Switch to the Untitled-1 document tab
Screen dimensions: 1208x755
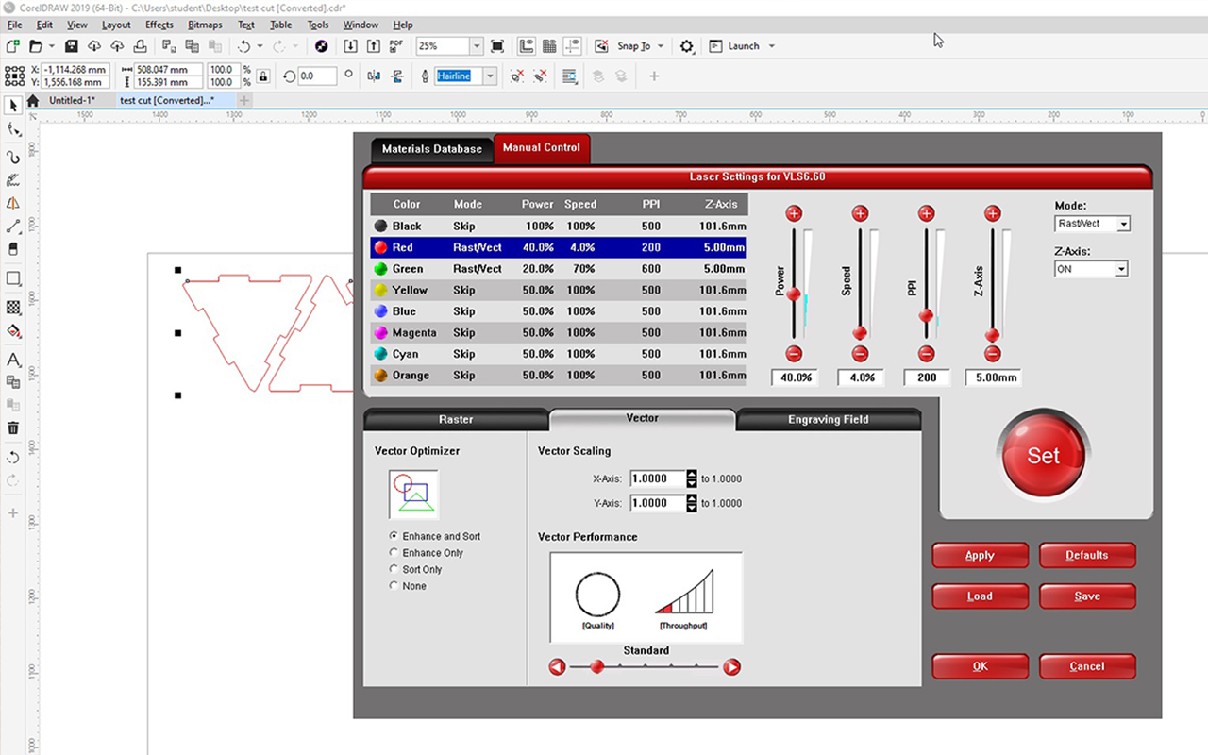coord(72,100)
